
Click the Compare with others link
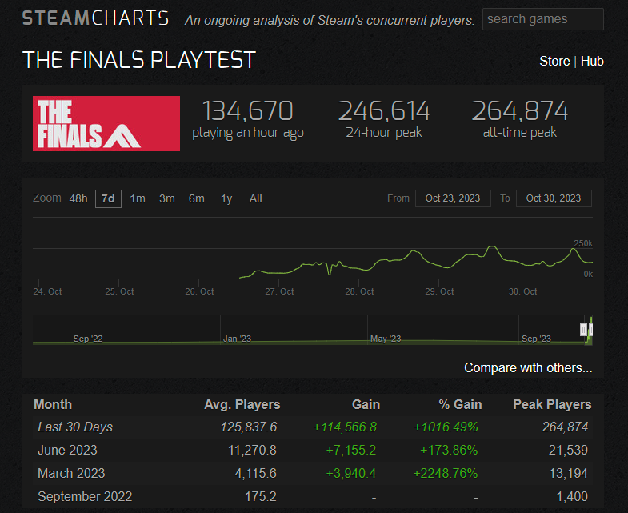point(528,367)
